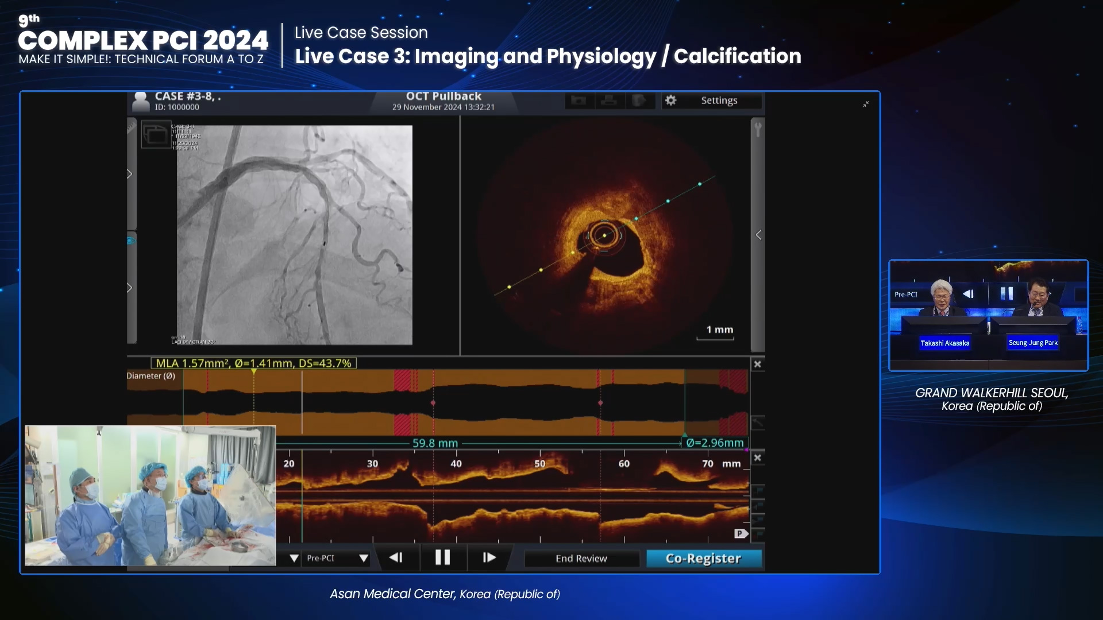Click the angiogram image view
Image resolution: width=1103 pixels, height=620 pixels.
[x=294, y=235]
